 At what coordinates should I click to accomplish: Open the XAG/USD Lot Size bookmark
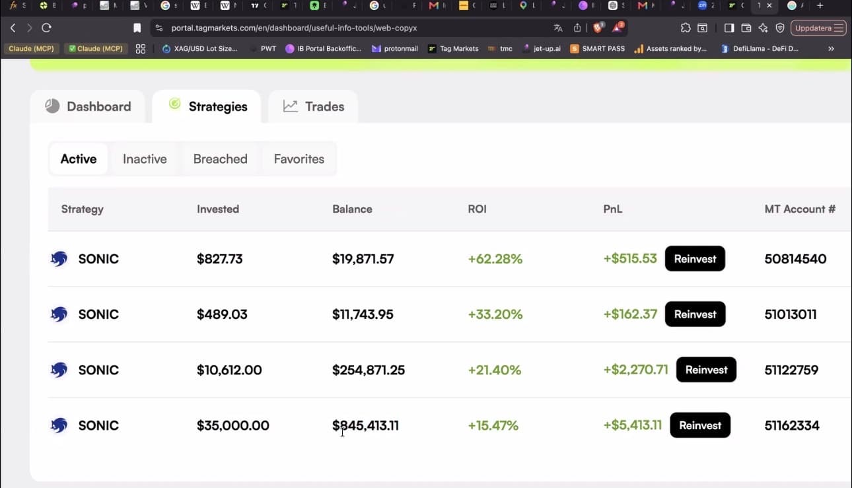click(x=199, y=48)
